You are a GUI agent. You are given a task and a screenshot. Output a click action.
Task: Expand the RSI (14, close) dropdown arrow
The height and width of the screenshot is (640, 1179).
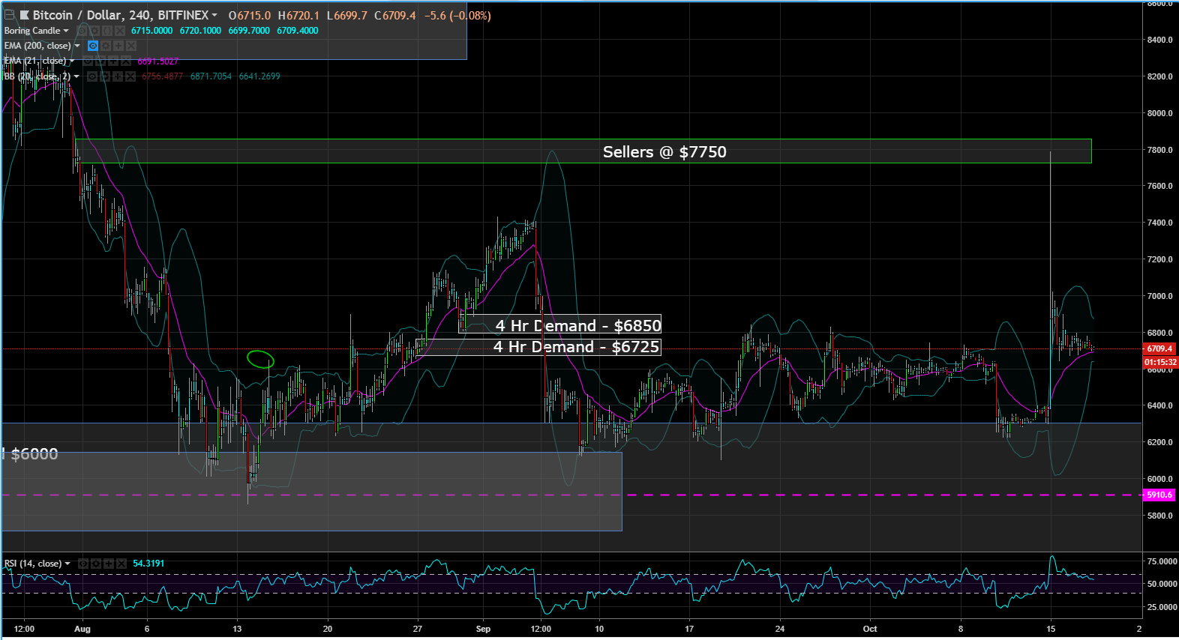coord(67,564)
